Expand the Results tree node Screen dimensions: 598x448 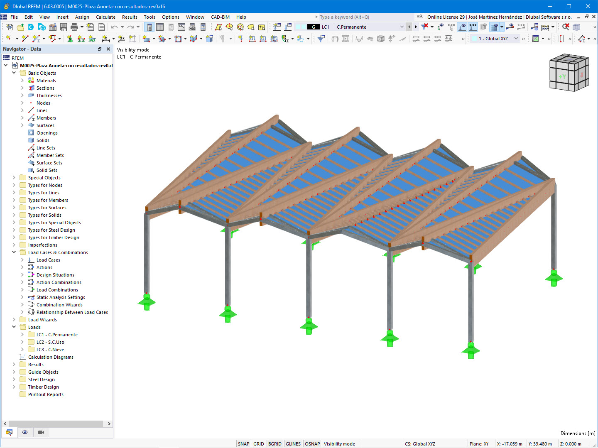point(14,364)
